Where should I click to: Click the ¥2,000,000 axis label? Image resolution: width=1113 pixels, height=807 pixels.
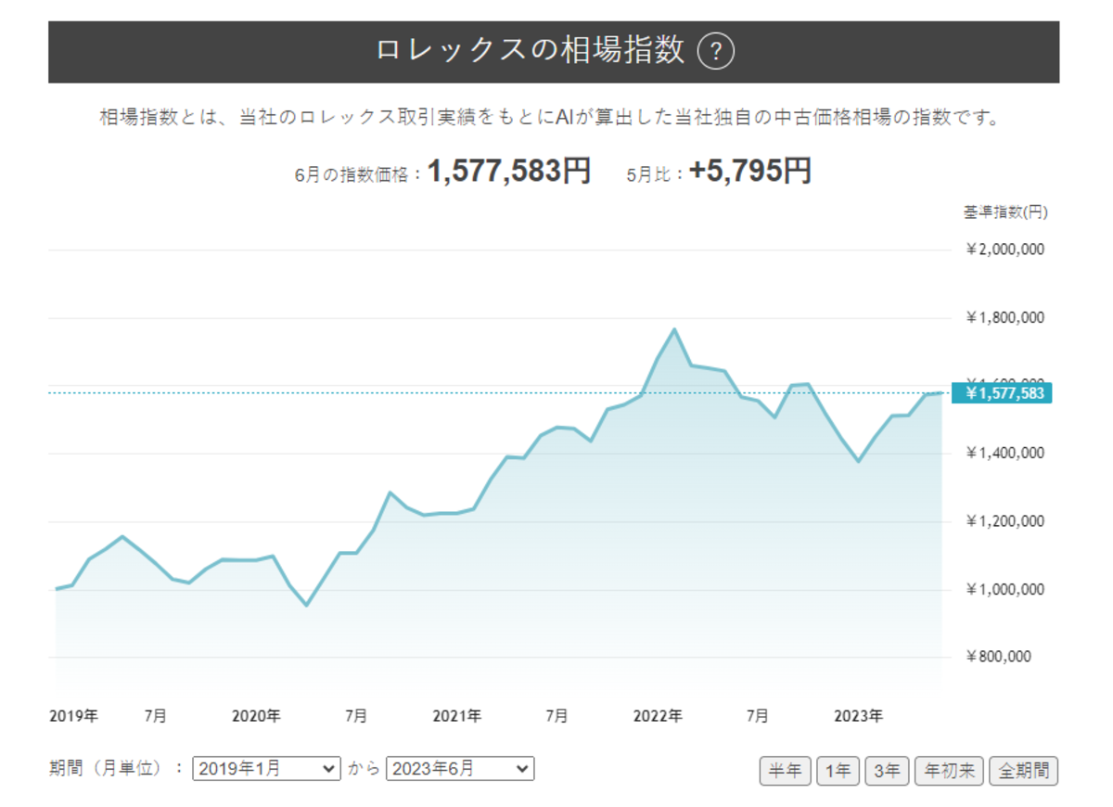1005,250
